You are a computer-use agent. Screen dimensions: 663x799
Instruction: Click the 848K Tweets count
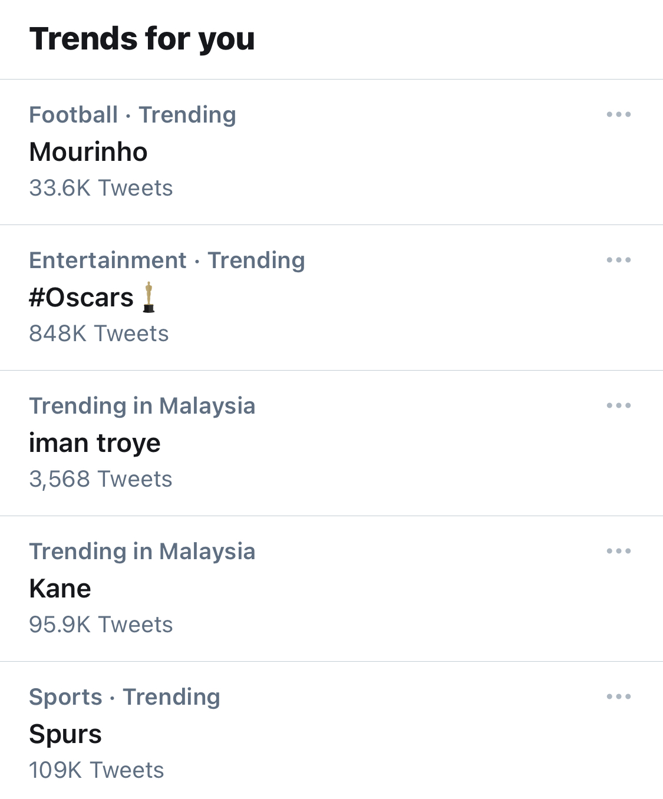99,334
